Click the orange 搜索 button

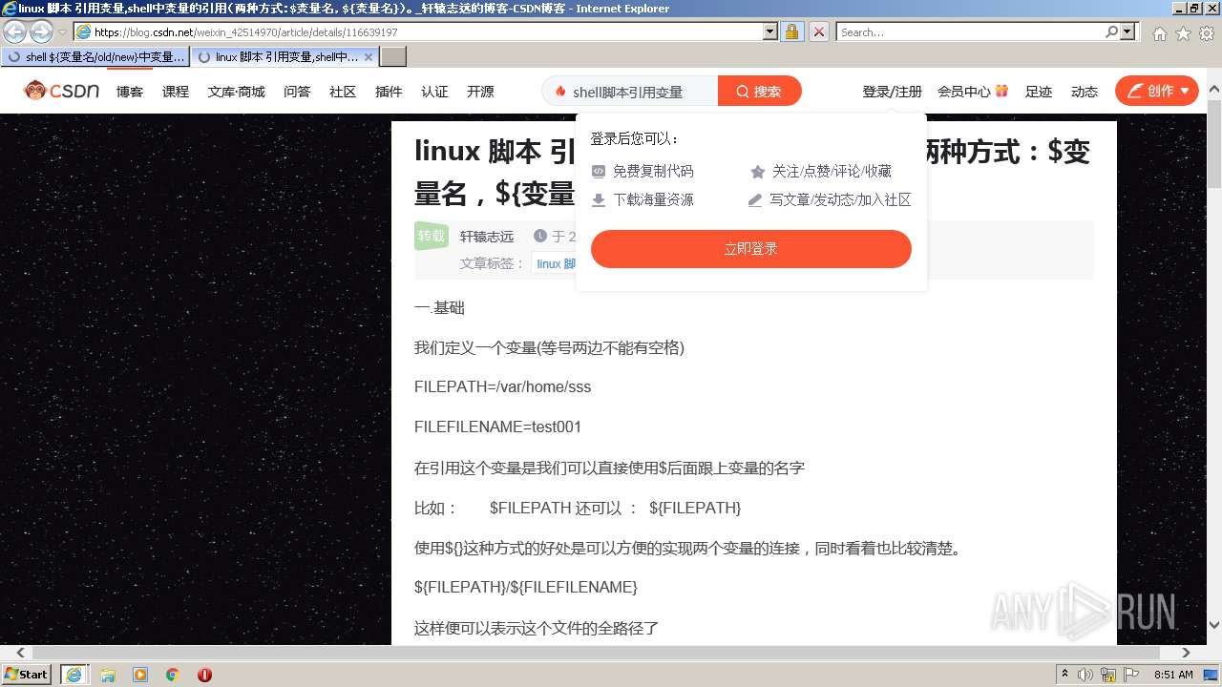pos(759,92)
